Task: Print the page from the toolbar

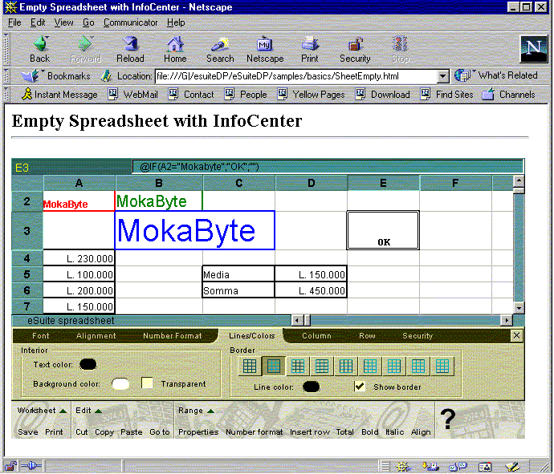Action: [x=310, y=44]
